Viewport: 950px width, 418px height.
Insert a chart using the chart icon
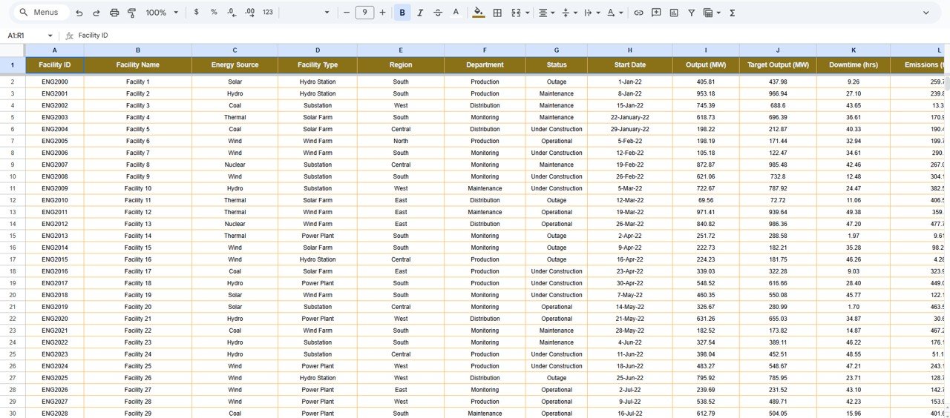[x=674, y=13]
